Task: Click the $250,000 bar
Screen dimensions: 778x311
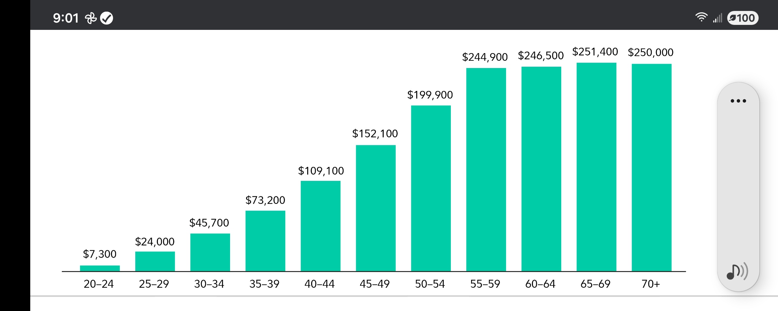Action: click(652, 167)
